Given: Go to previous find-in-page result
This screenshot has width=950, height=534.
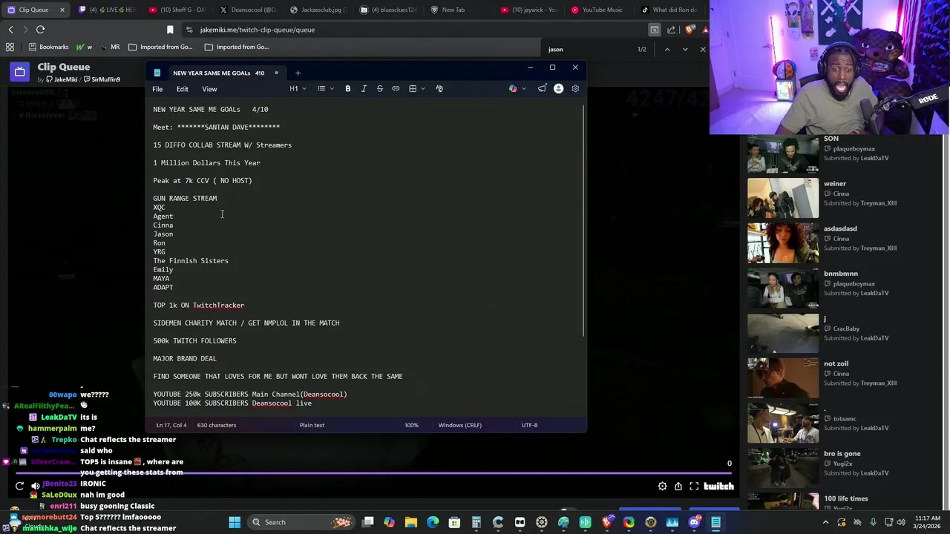Looking at the screenshot, I should (666, 50).
